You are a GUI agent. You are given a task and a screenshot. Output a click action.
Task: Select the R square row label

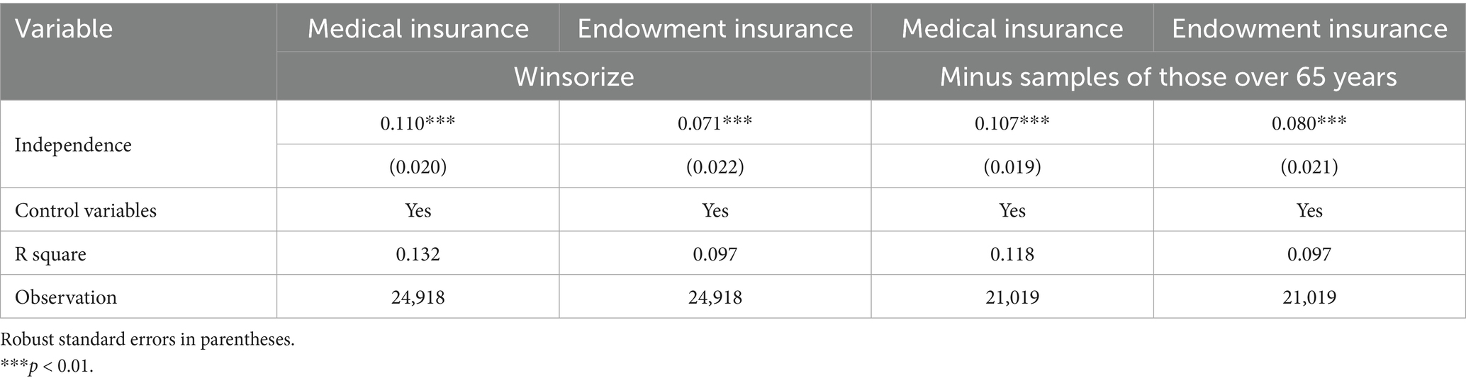[x=50, y=254]
